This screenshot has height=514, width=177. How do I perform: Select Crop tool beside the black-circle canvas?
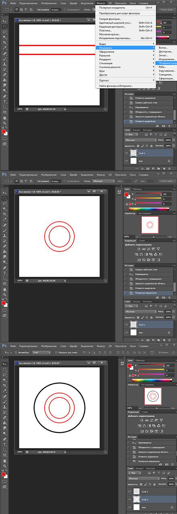click(4, 385)
